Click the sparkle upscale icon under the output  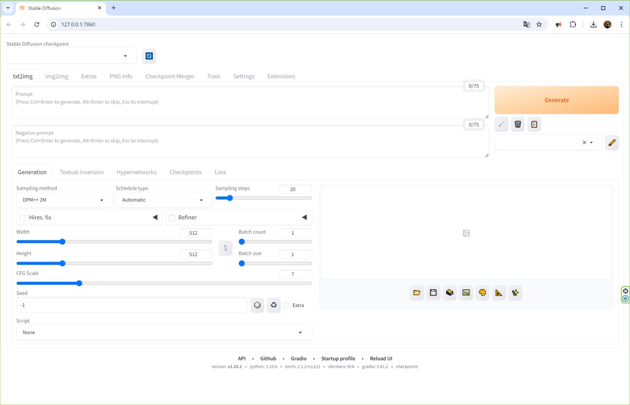click(515, 292)
